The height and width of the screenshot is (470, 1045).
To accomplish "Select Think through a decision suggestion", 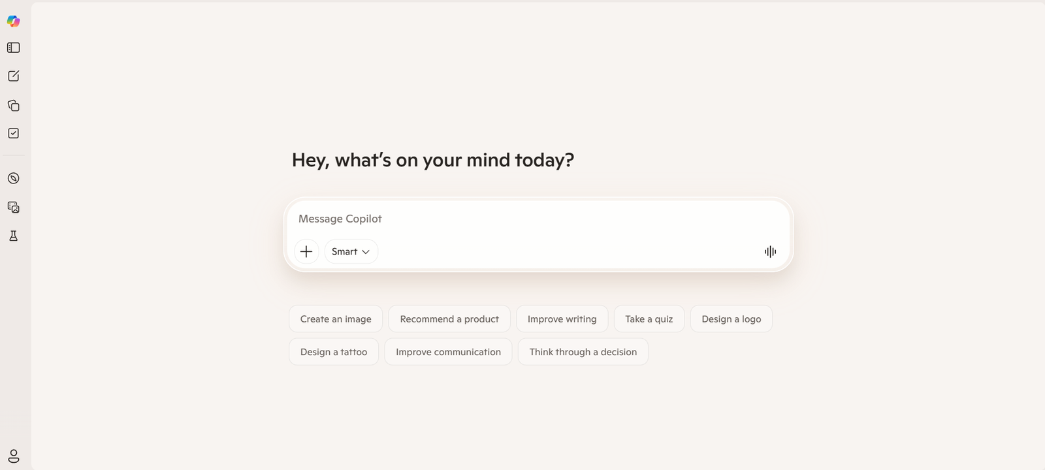I will (x=583, y=352).
